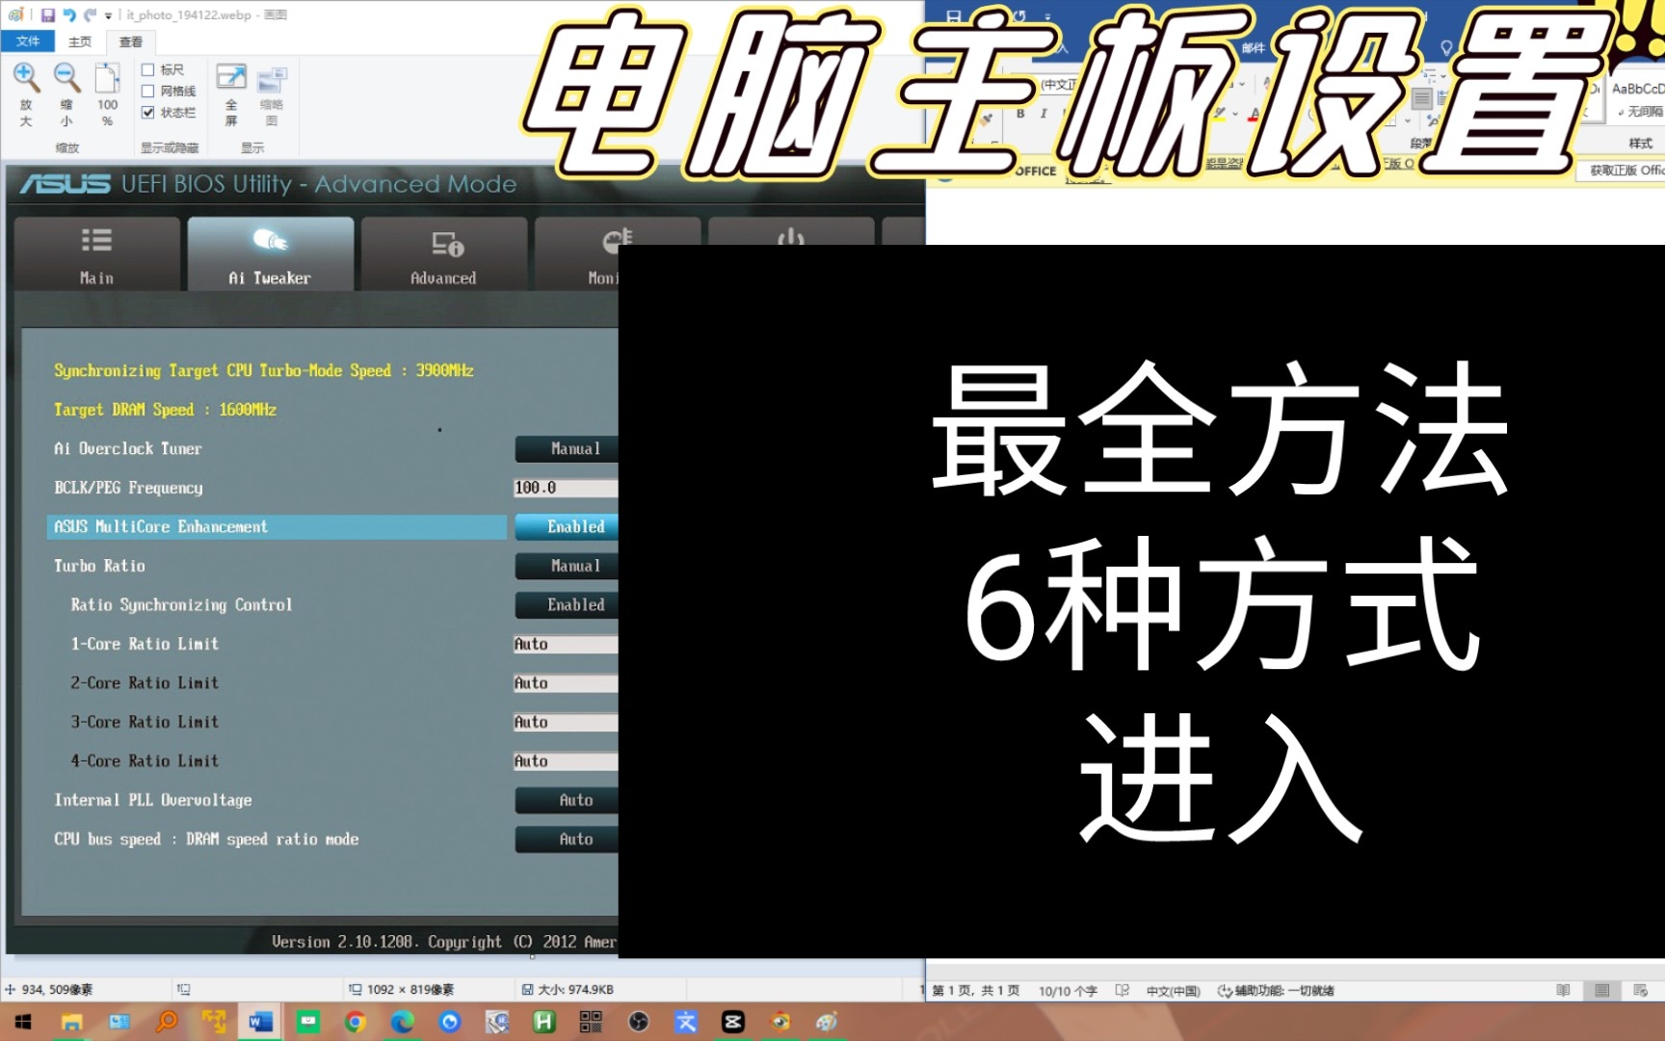Click the Ai Overclock Tuner Manual value
Viewport: 1665px width, 1041px height.
[567, 448]
